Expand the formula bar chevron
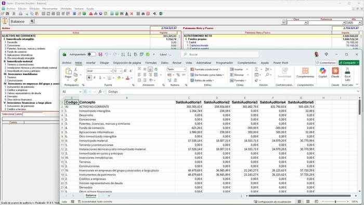The image size is (364, 205). [358, 92]
